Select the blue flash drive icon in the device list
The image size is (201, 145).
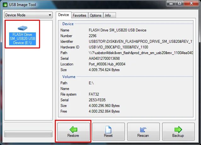tap(22, 28)
